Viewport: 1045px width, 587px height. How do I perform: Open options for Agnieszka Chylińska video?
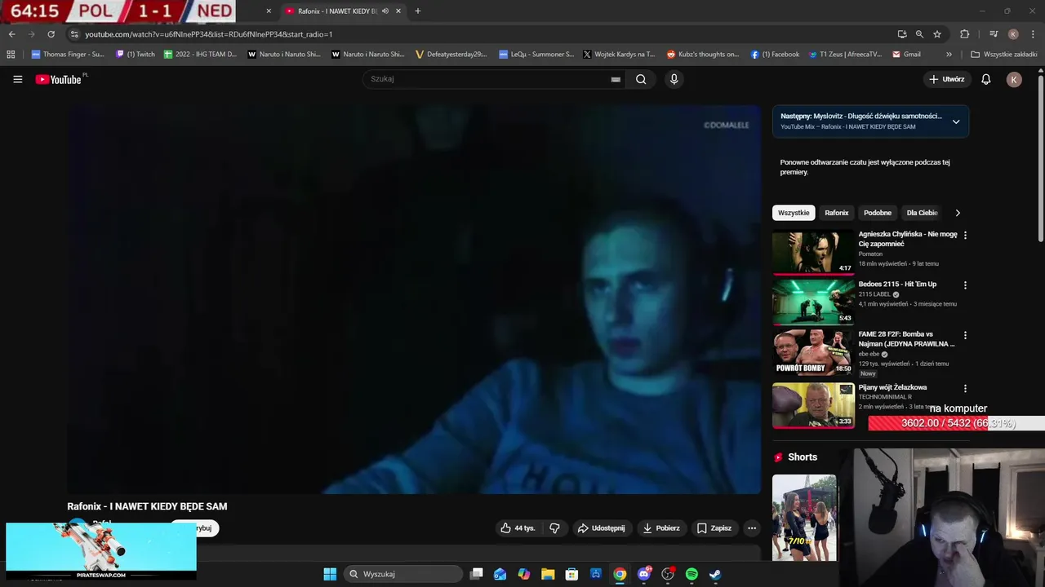click(965, 235)
